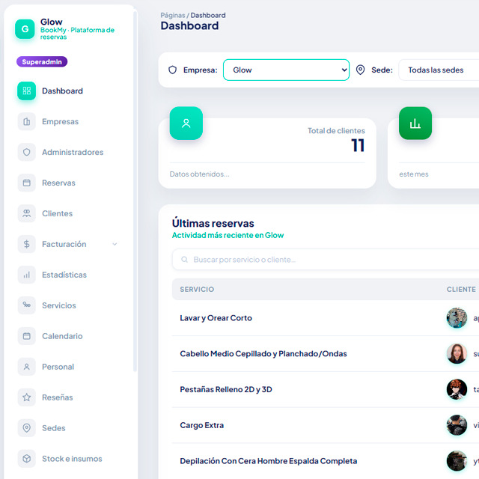Click the Datos obtenidos... text

[200, 174]
